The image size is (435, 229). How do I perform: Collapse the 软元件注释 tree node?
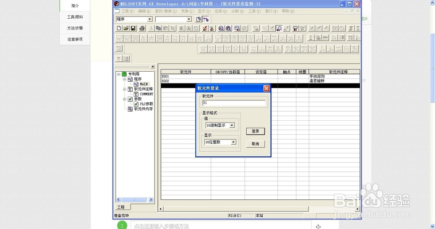(x=124, y=89)
